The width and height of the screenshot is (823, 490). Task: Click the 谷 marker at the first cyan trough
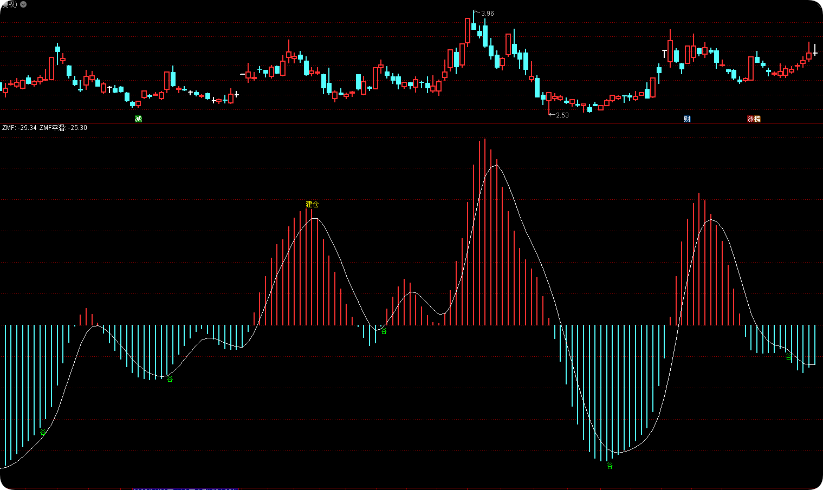[x=43, y=432]
